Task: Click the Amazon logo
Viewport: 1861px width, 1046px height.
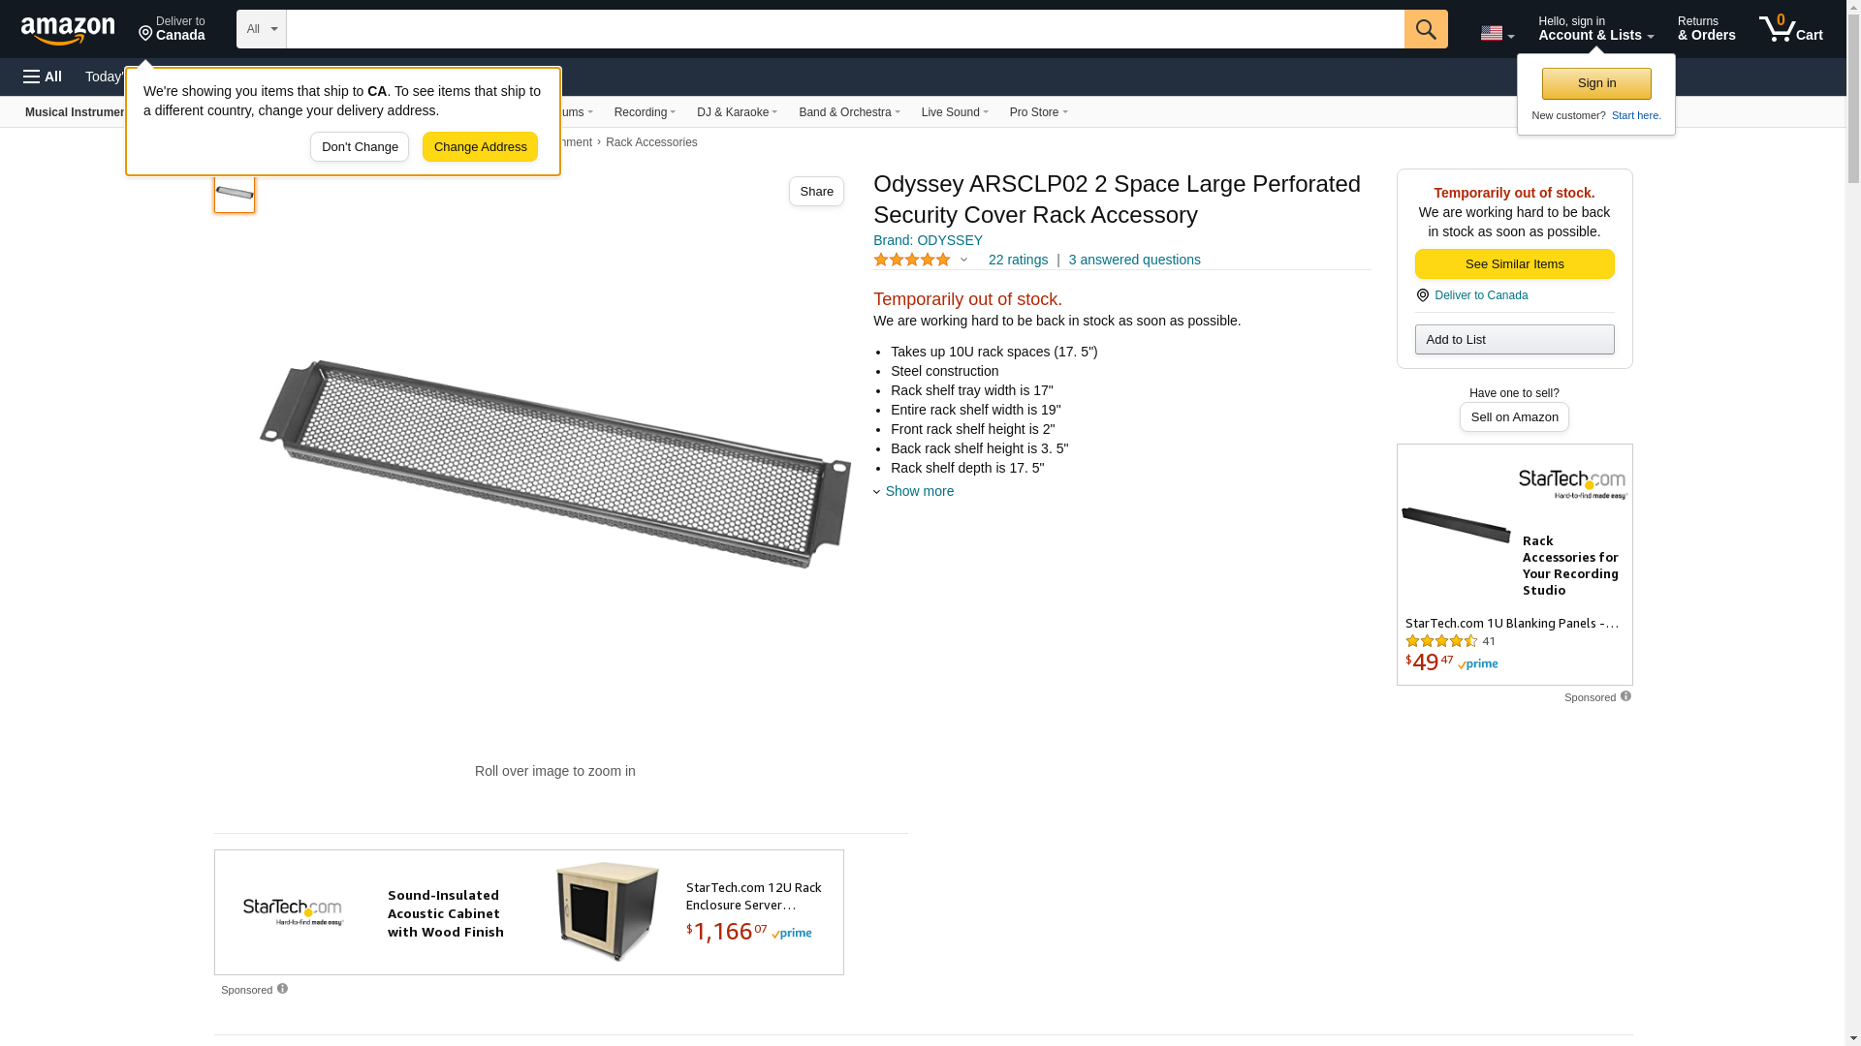Action: (68, 31)
